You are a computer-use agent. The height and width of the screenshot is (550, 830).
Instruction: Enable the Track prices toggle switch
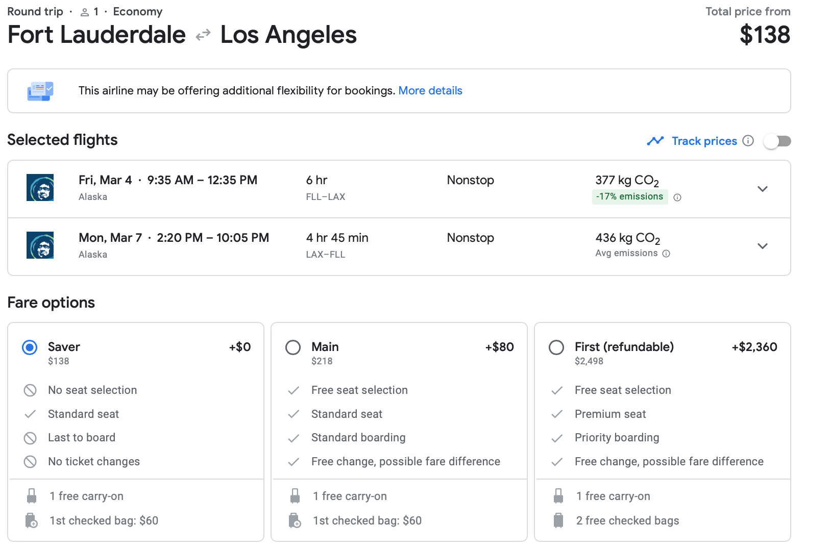pos(777,141)
